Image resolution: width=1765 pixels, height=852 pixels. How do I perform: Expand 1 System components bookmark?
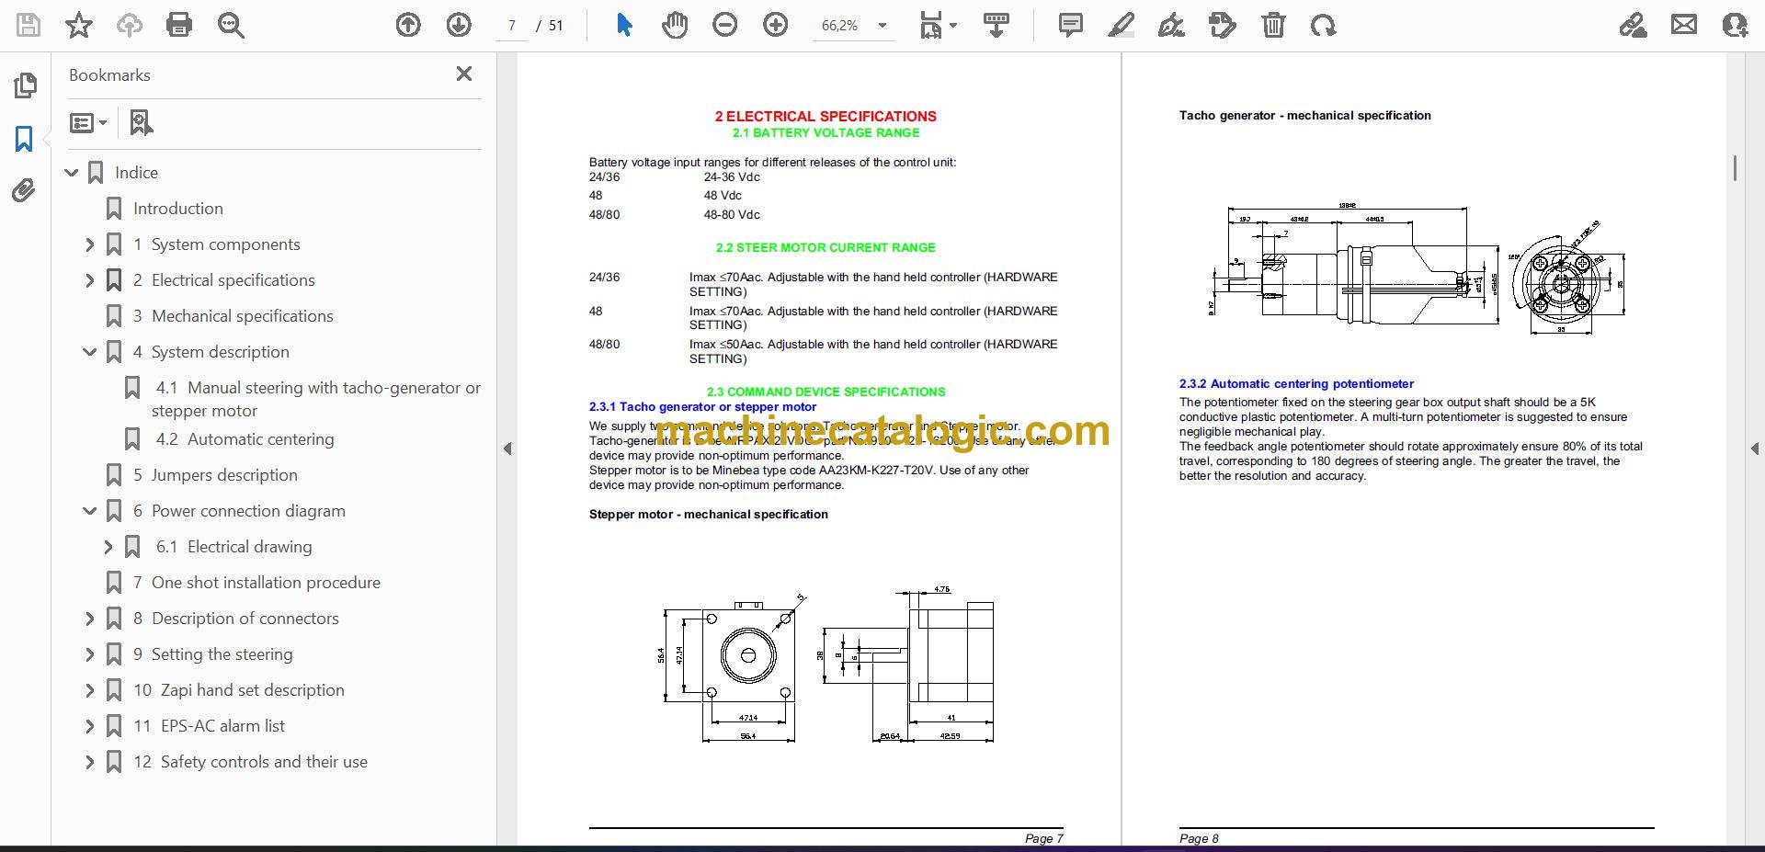point(90,244)
